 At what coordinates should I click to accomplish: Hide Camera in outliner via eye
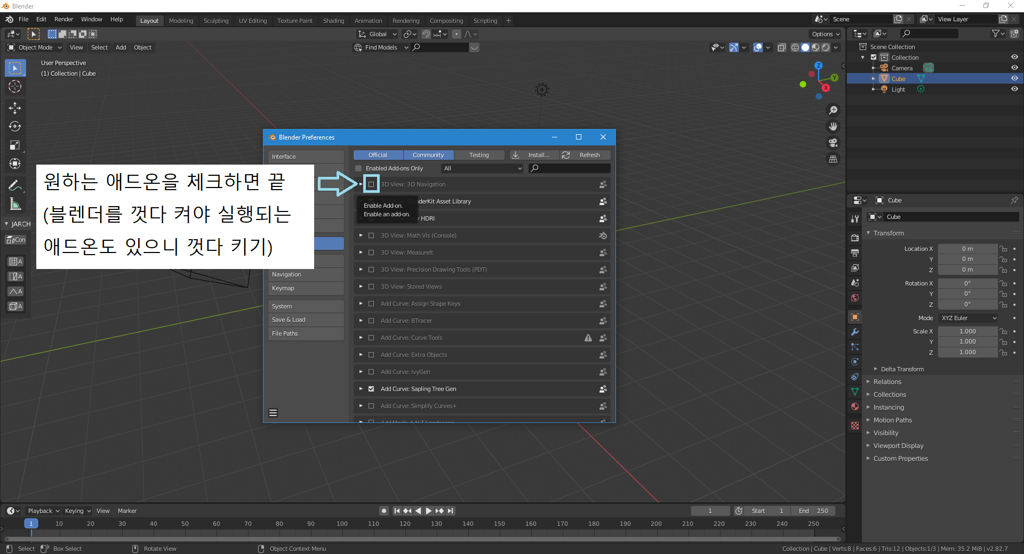click(x=1014, y=68)
